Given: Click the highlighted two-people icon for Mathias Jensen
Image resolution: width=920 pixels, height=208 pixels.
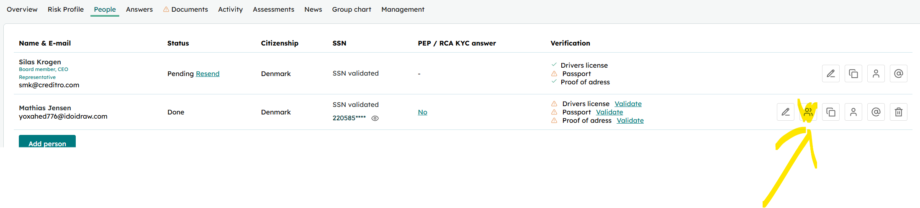Looking at the screenshot, I should pos(808,112).
